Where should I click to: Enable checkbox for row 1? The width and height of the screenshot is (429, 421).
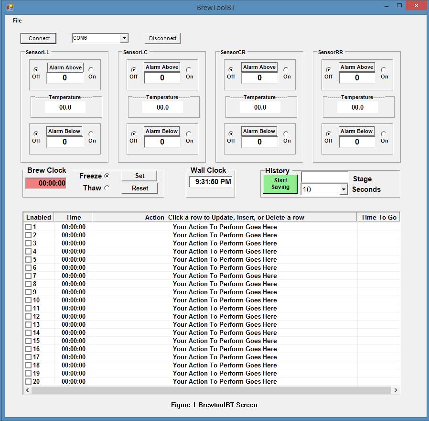pos(28,227)
